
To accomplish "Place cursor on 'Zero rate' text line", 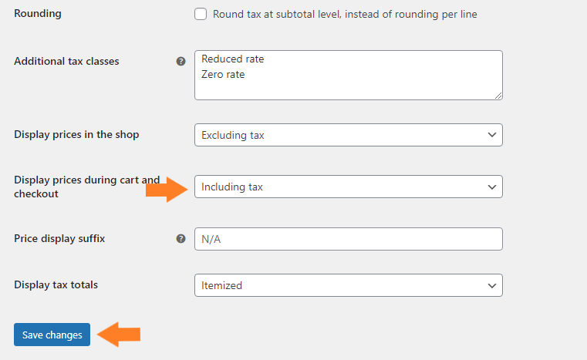I will click(223, 75).
